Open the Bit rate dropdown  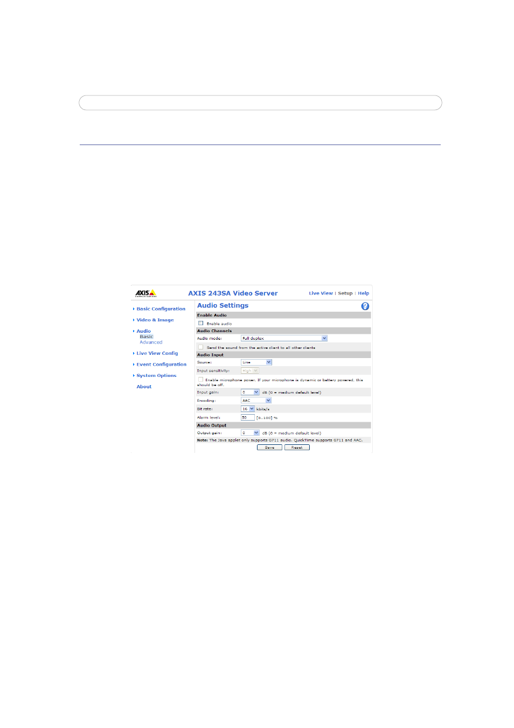(247, 409)
